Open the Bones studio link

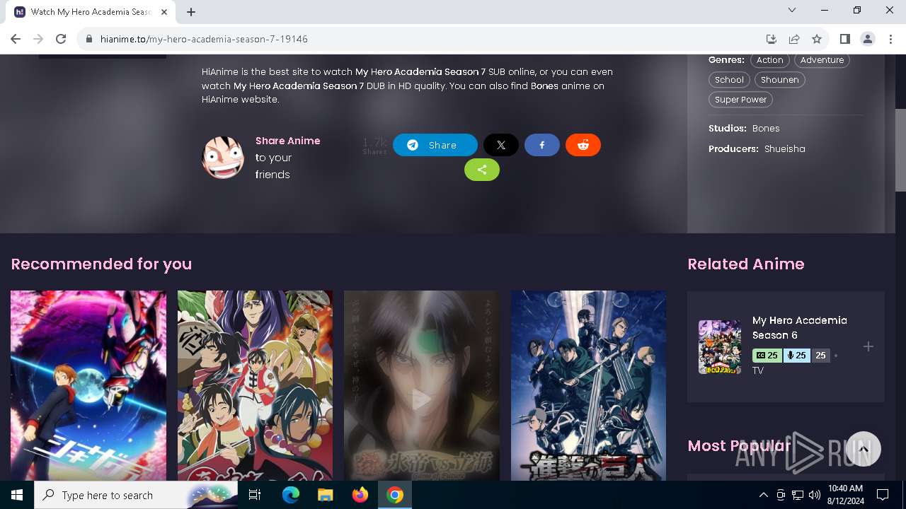pyautogui.click(x=766, y=129)
